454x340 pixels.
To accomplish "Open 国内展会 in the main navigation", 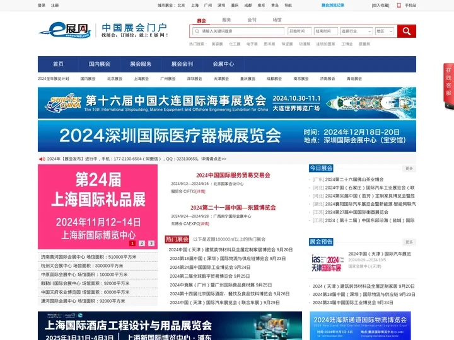I will [100, 64].
